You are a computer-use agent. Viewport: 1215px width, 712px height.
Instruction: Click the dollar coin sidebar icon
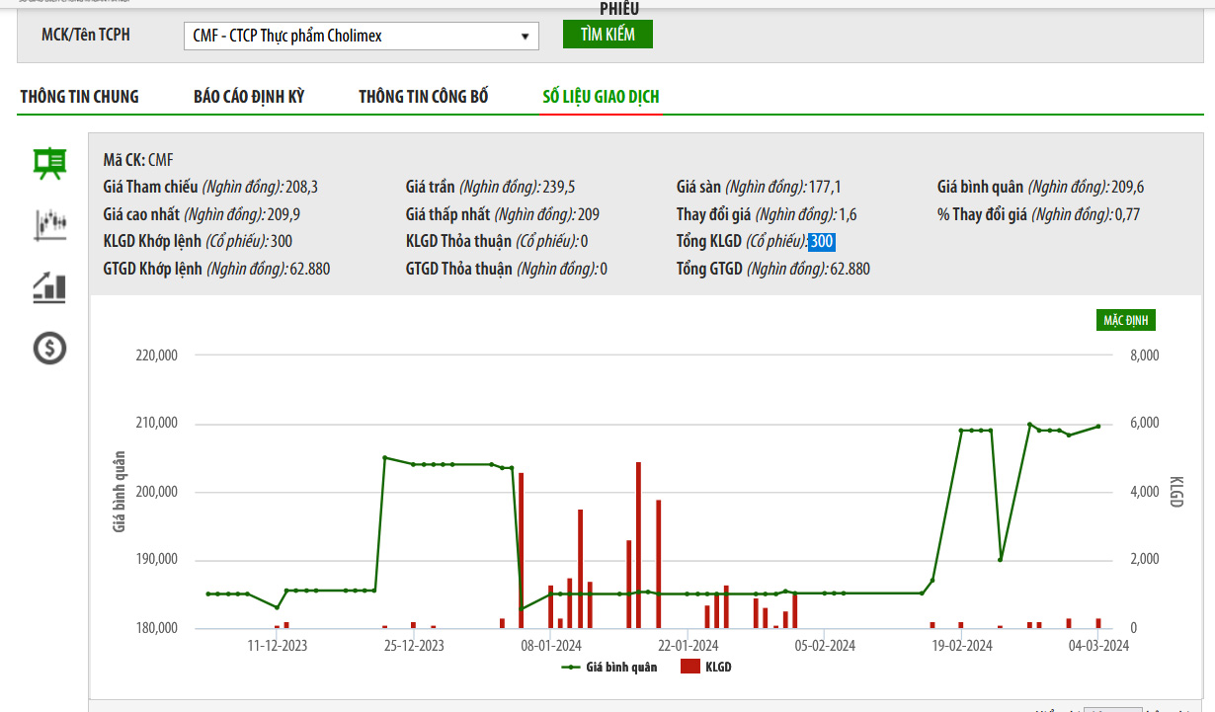click(x=49, y=348)
